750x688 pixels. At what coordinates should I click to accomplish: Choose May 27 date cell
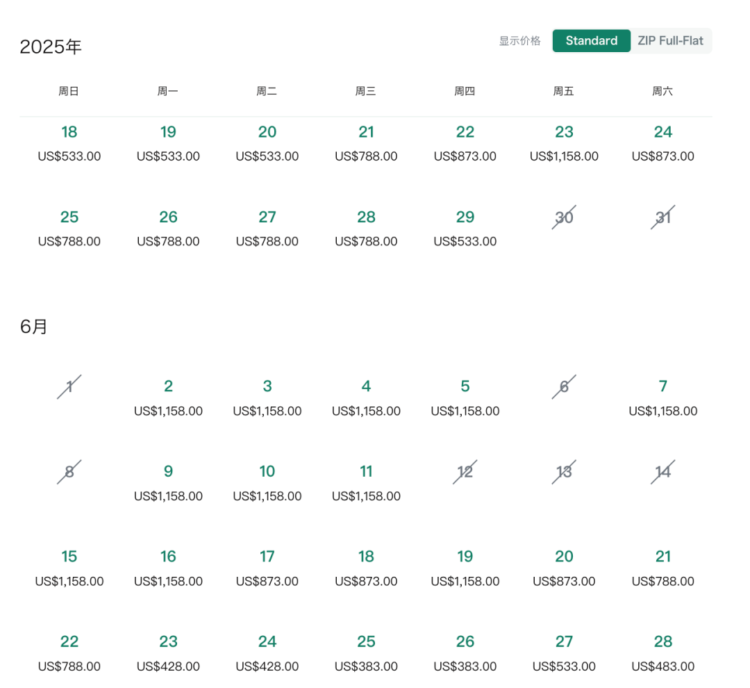click(x=267, y=229)
